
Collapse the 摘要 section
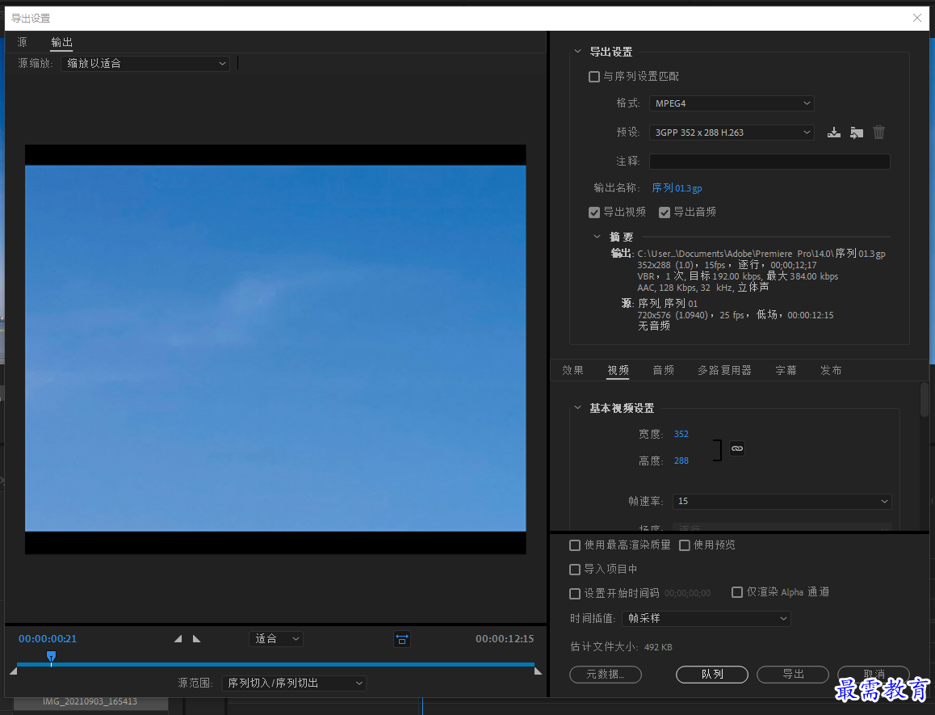597,237
